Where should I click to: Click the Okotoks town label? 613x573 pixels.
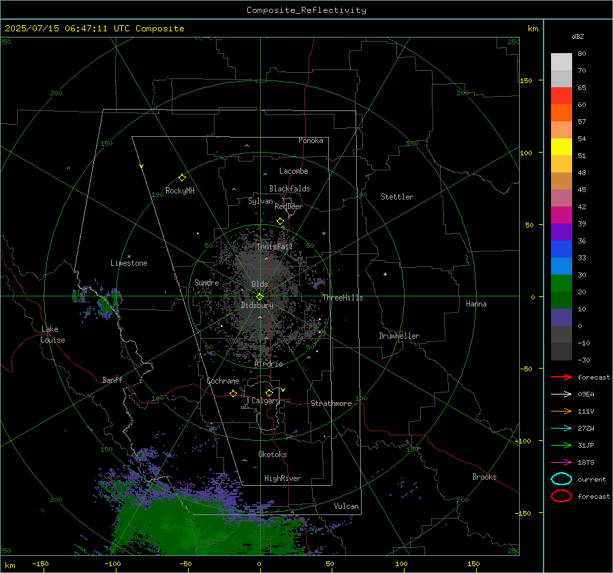[x=272, y=454]
